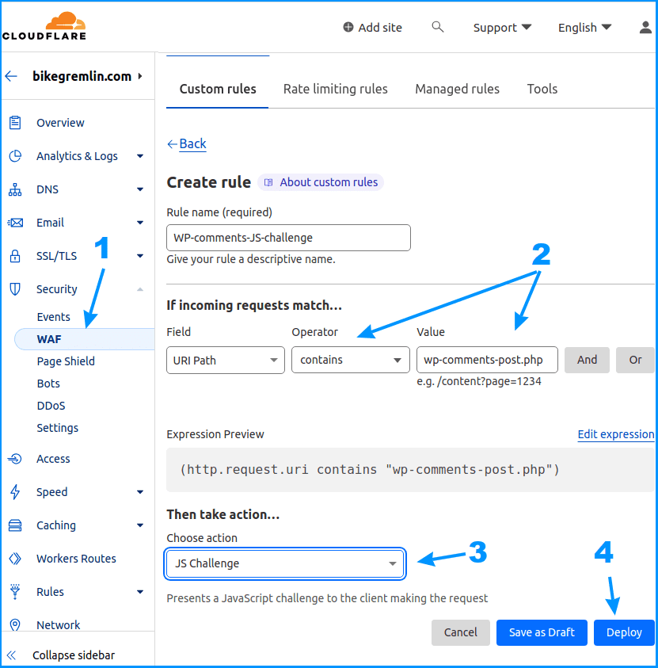658x668 pixels.
Task: Click Save as Draft
Action: (x=542, y=632)
